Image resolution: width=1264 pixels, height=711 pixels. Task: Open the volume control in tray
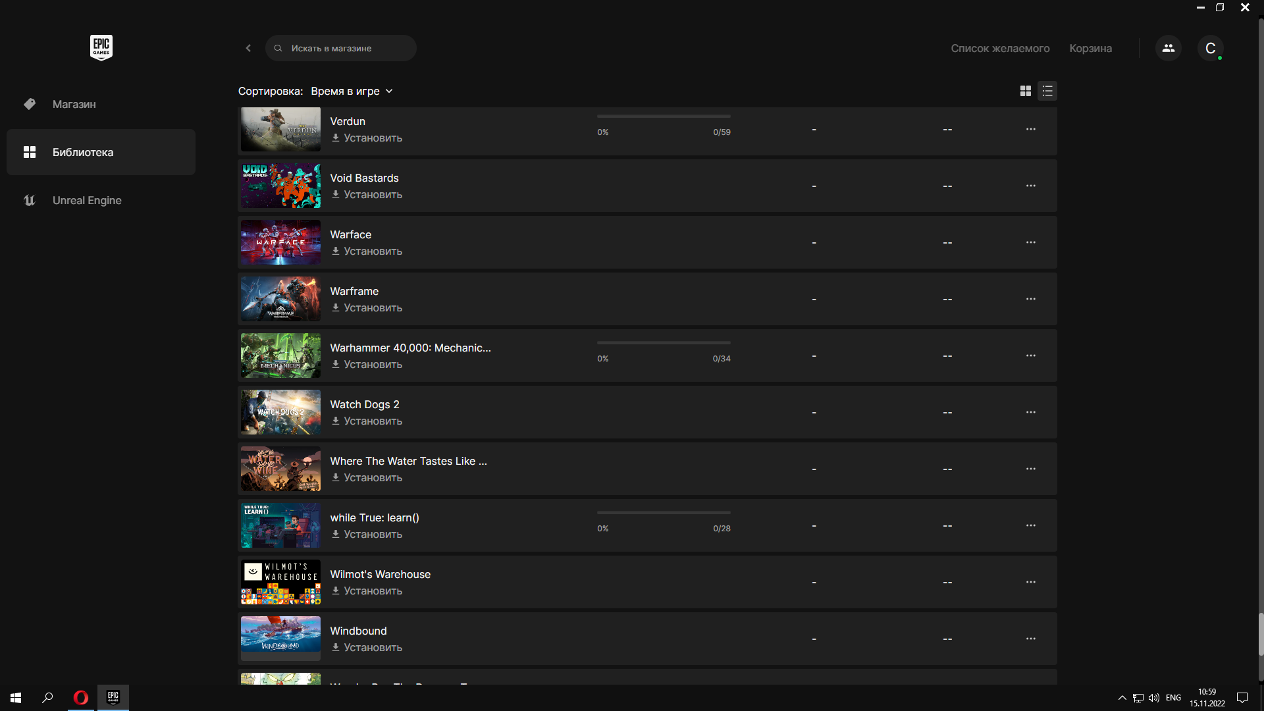point(1154,698)
